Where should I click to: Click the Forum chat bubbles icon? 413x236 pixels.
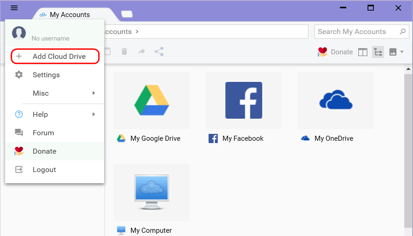pyautogui.click(x=19, y=132)
